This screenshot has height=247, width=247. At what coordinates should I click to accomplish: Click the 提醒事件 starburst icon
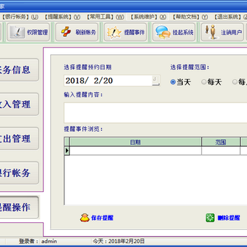click(114, 32)
